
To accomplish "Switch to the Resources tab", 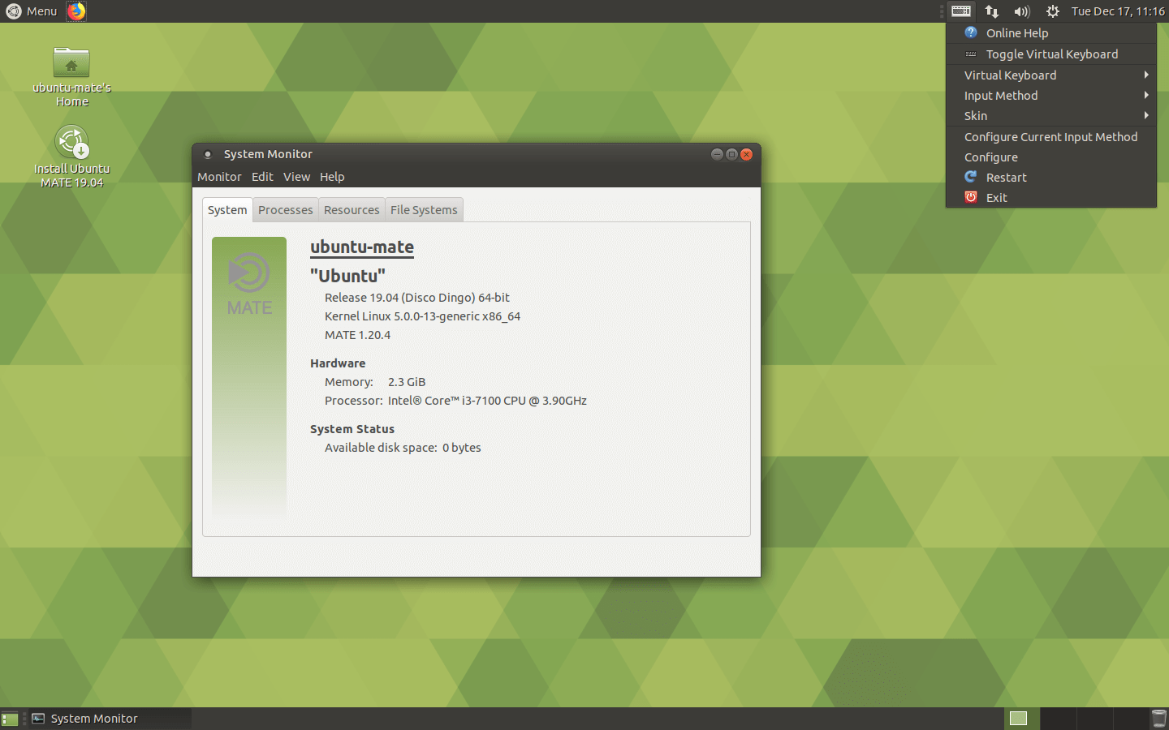I will click(352, 210).
